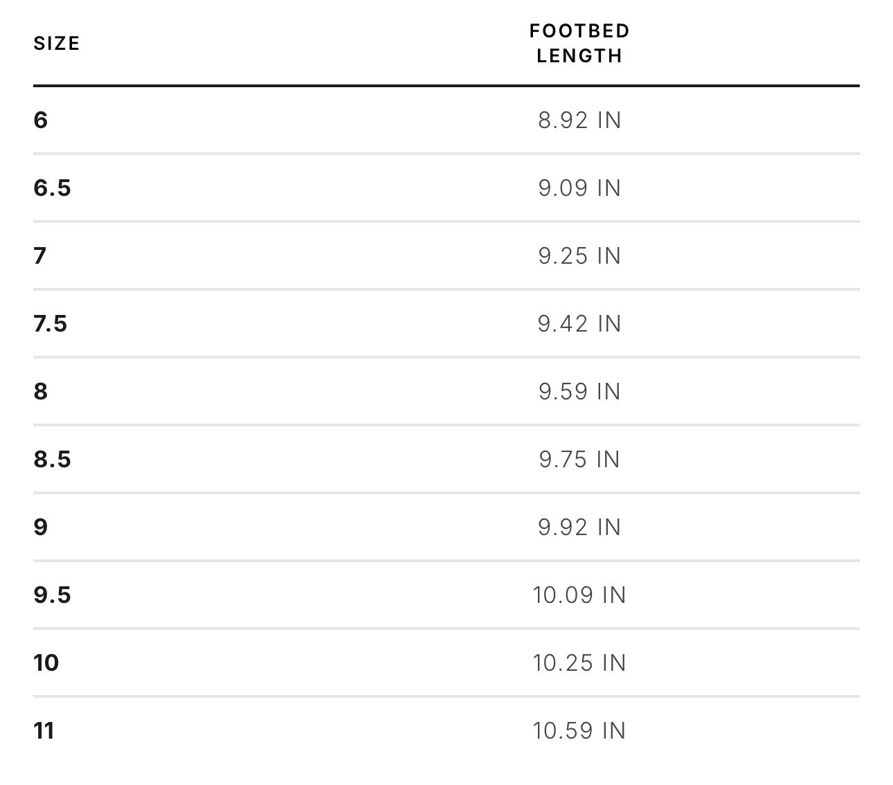Click the 10.09 IN footbed value
Viewport: 893px width, 785px height.
pos(579,595)
